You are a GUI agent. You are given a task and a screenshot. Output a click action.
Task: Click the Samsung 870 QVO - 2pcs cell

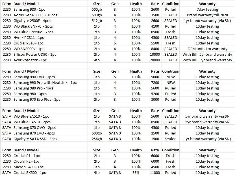[50, 128]
